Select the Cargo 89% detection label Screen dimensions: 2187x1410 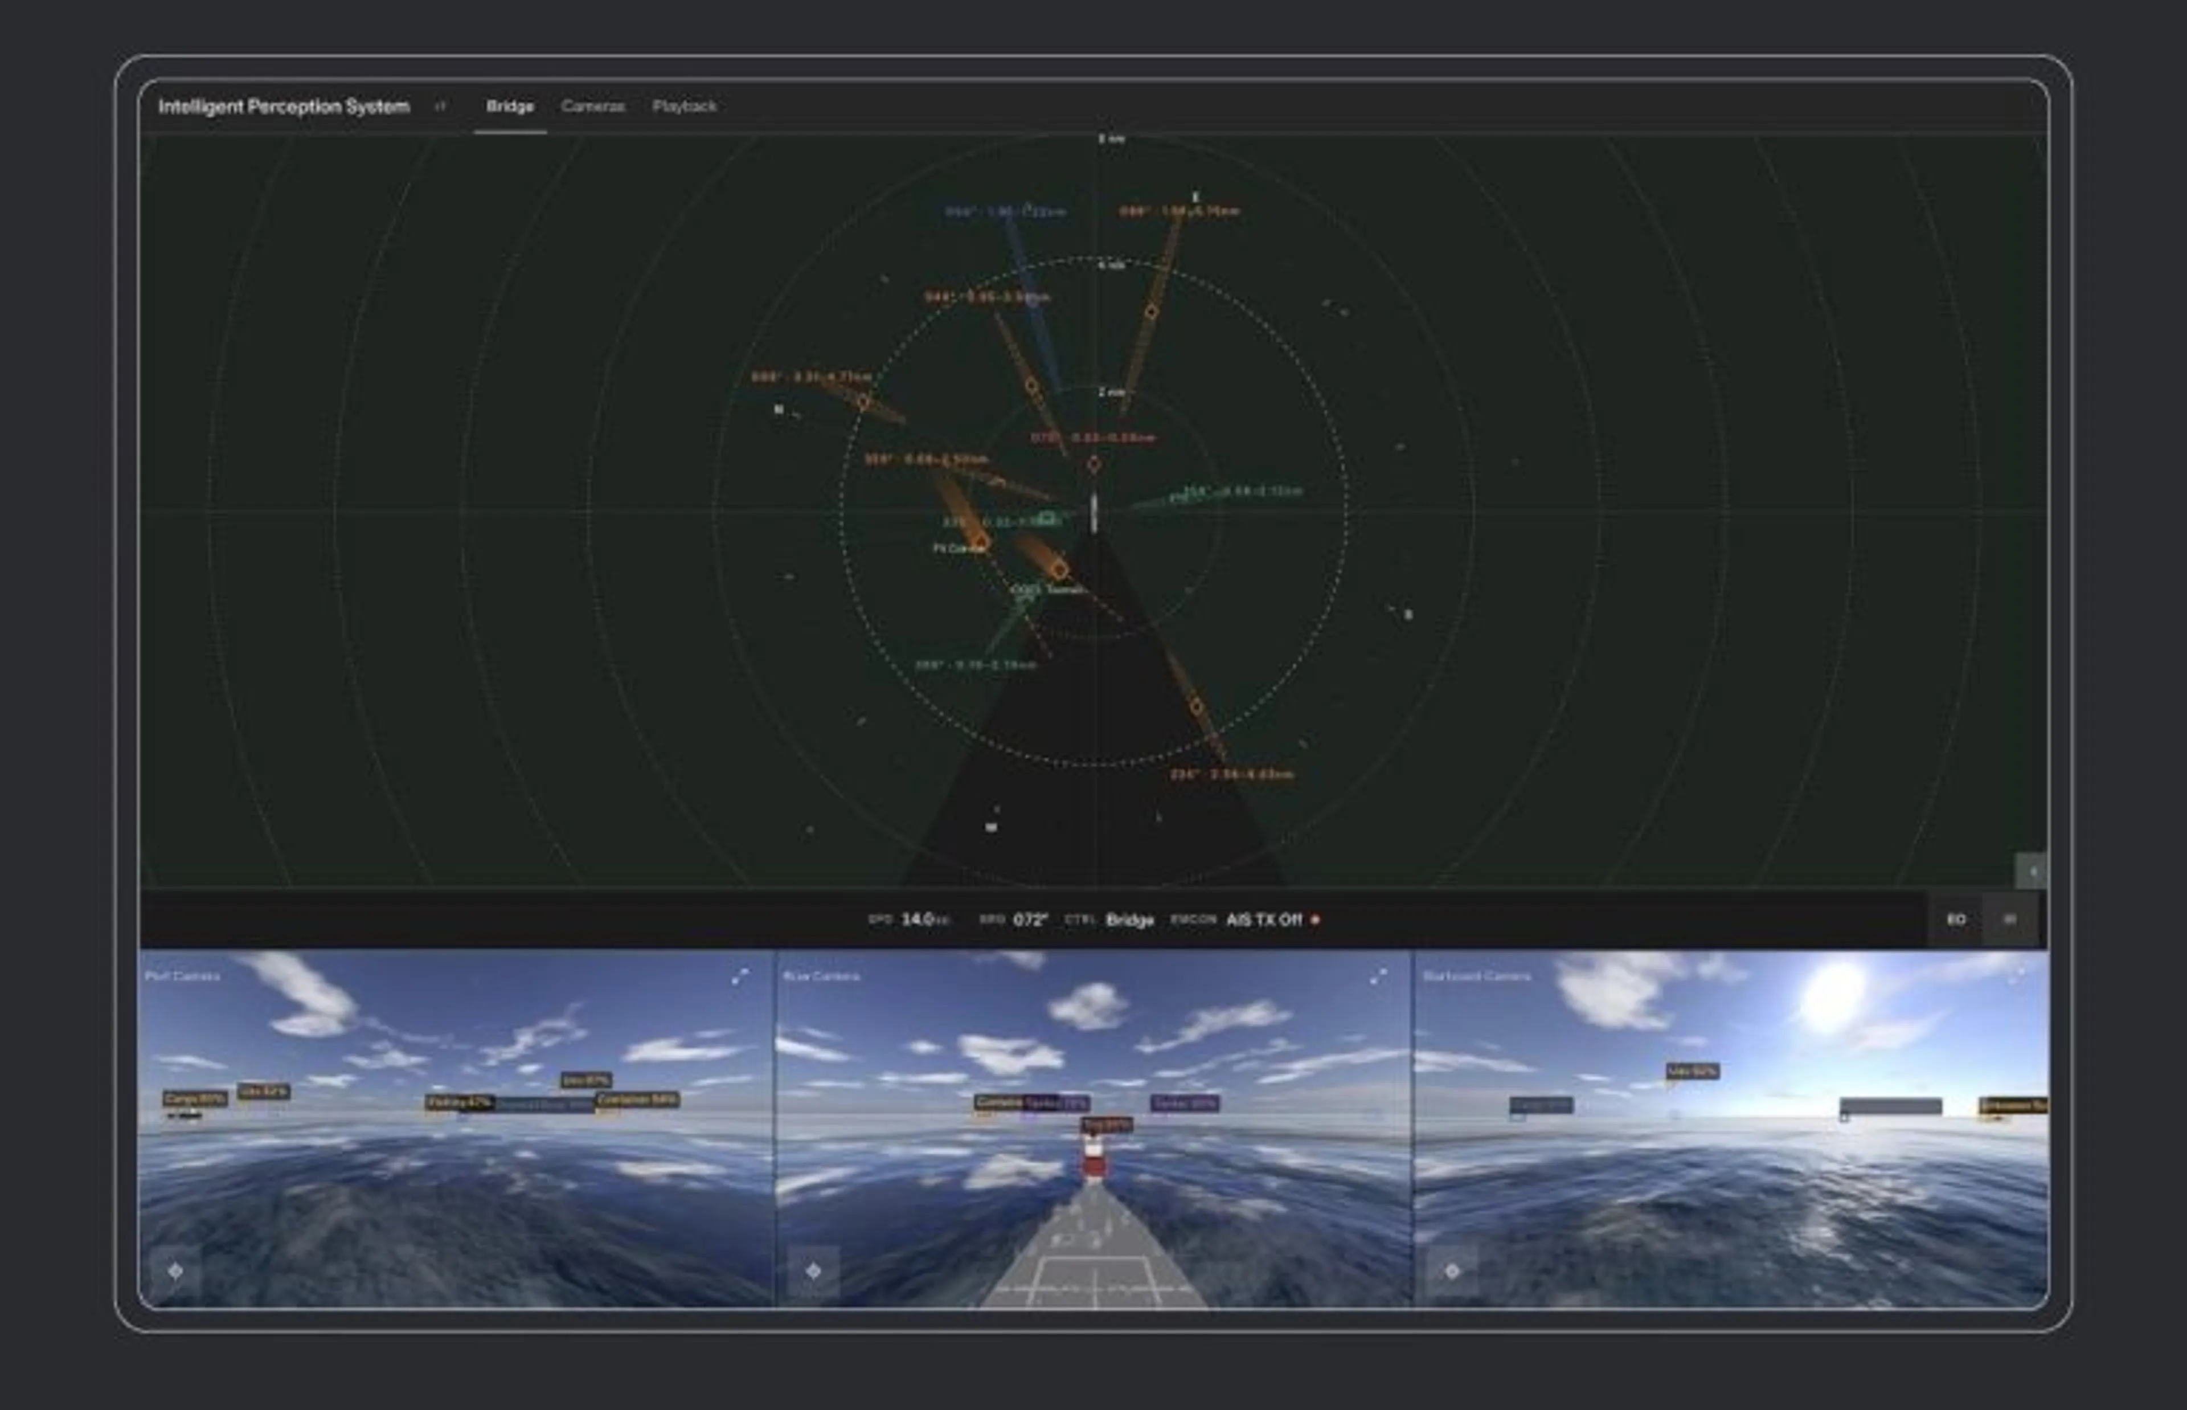point(195,1099)
